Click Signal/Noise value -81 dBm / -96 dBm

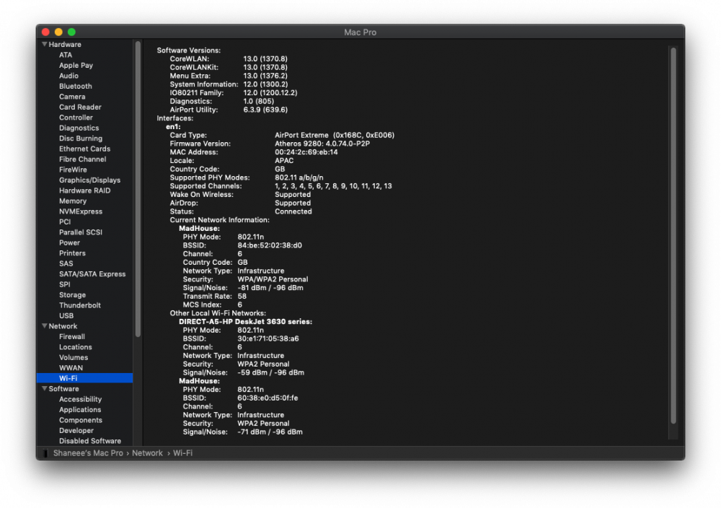click(x=270, y=288)
